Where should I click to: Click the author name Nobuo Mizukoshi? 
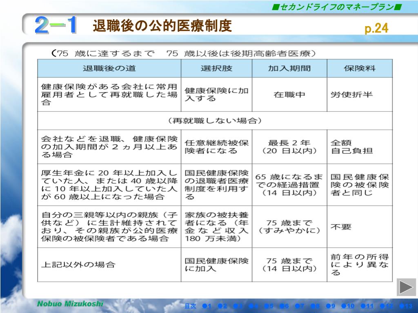[x=70, y=304]
